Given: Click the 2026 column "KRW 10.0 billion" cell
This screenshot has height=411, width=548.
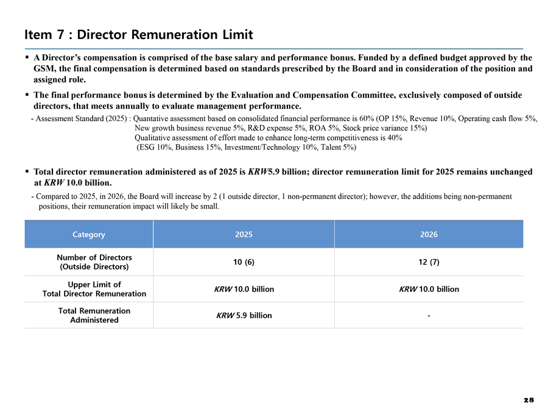Looking at the screenshot, I should pyautogui.click(x=429, y=289).
